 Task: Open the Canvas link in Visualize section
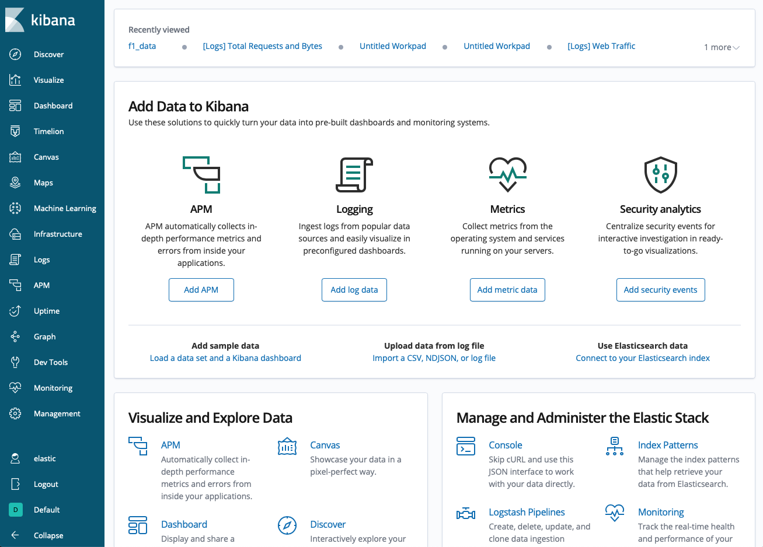(325, 445)
